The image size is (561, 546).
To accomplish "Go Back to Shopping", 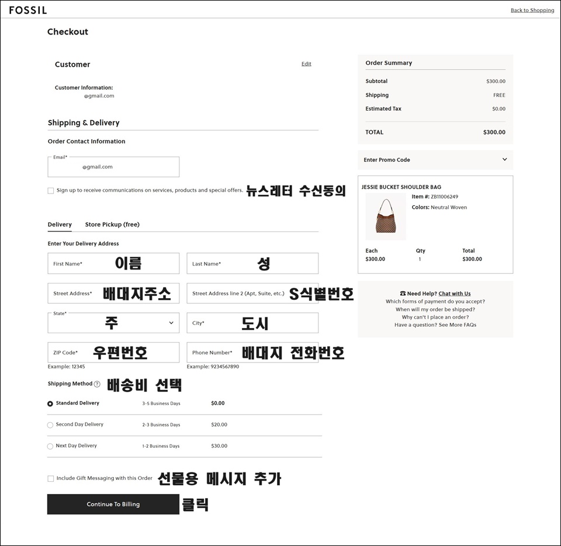I will (x=532, y=10).
